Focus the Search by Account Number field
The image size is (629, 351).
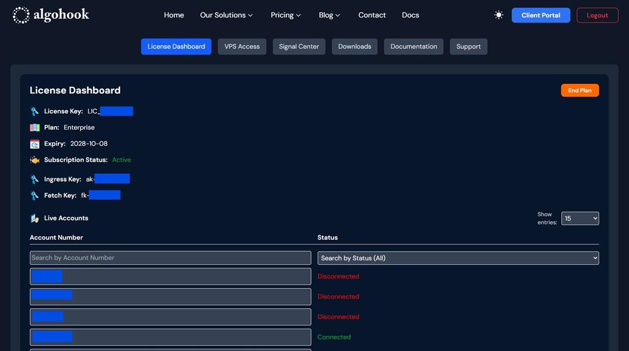(170, 258)
